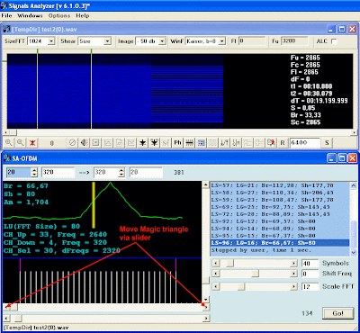Image resolution: width=360 pixels, height=333 pixels.
Task: Open the File menu
Action: click(x=6, y=15)
